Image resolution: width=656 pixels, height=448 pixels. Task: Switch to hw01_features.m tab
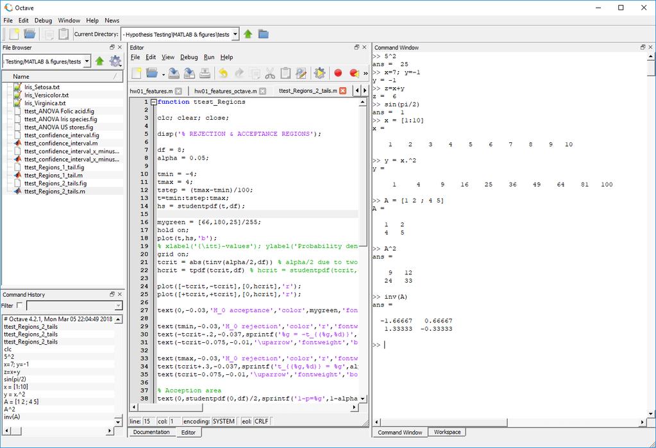pos(151,91)
